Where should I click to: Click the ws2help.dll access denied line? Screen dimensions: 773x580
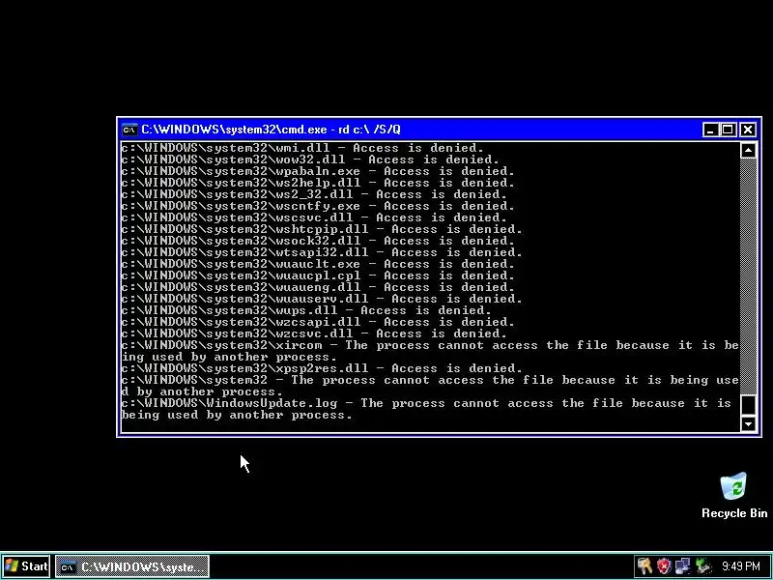(x=318, y=183)
